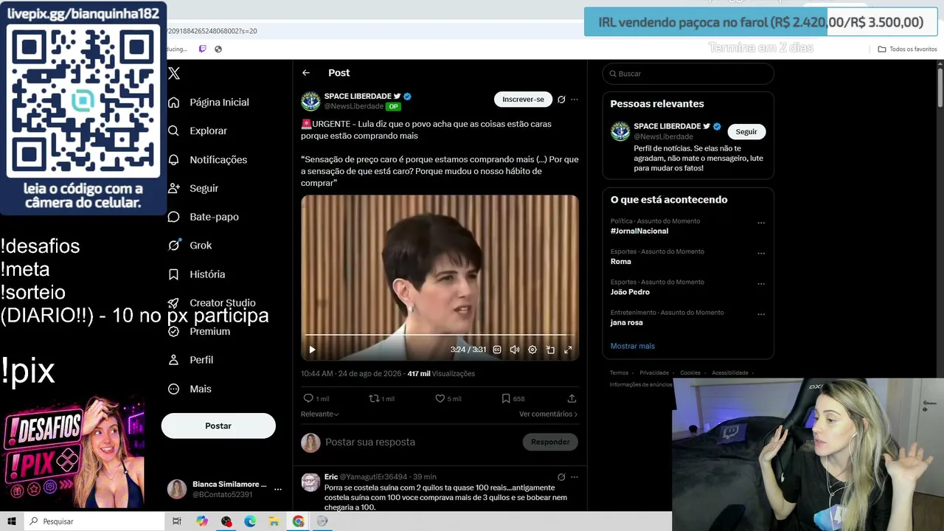
Task: Open video settings gear
Action: (x=532, y=350)
